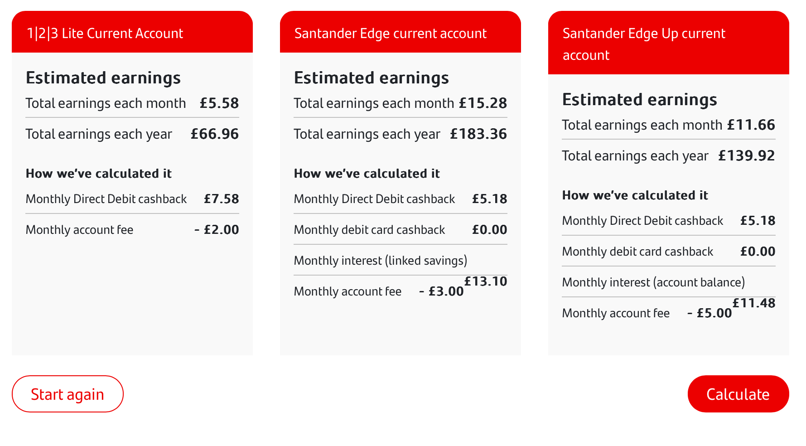The width and height of the screenshot is (806, 446).
Task: Click the £5.00 monthly account fee
Action: click(x=710, y=313)
